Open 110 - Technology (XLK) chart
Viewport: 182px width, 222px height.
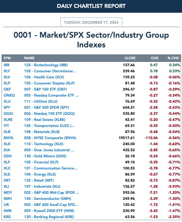point(44,144)
